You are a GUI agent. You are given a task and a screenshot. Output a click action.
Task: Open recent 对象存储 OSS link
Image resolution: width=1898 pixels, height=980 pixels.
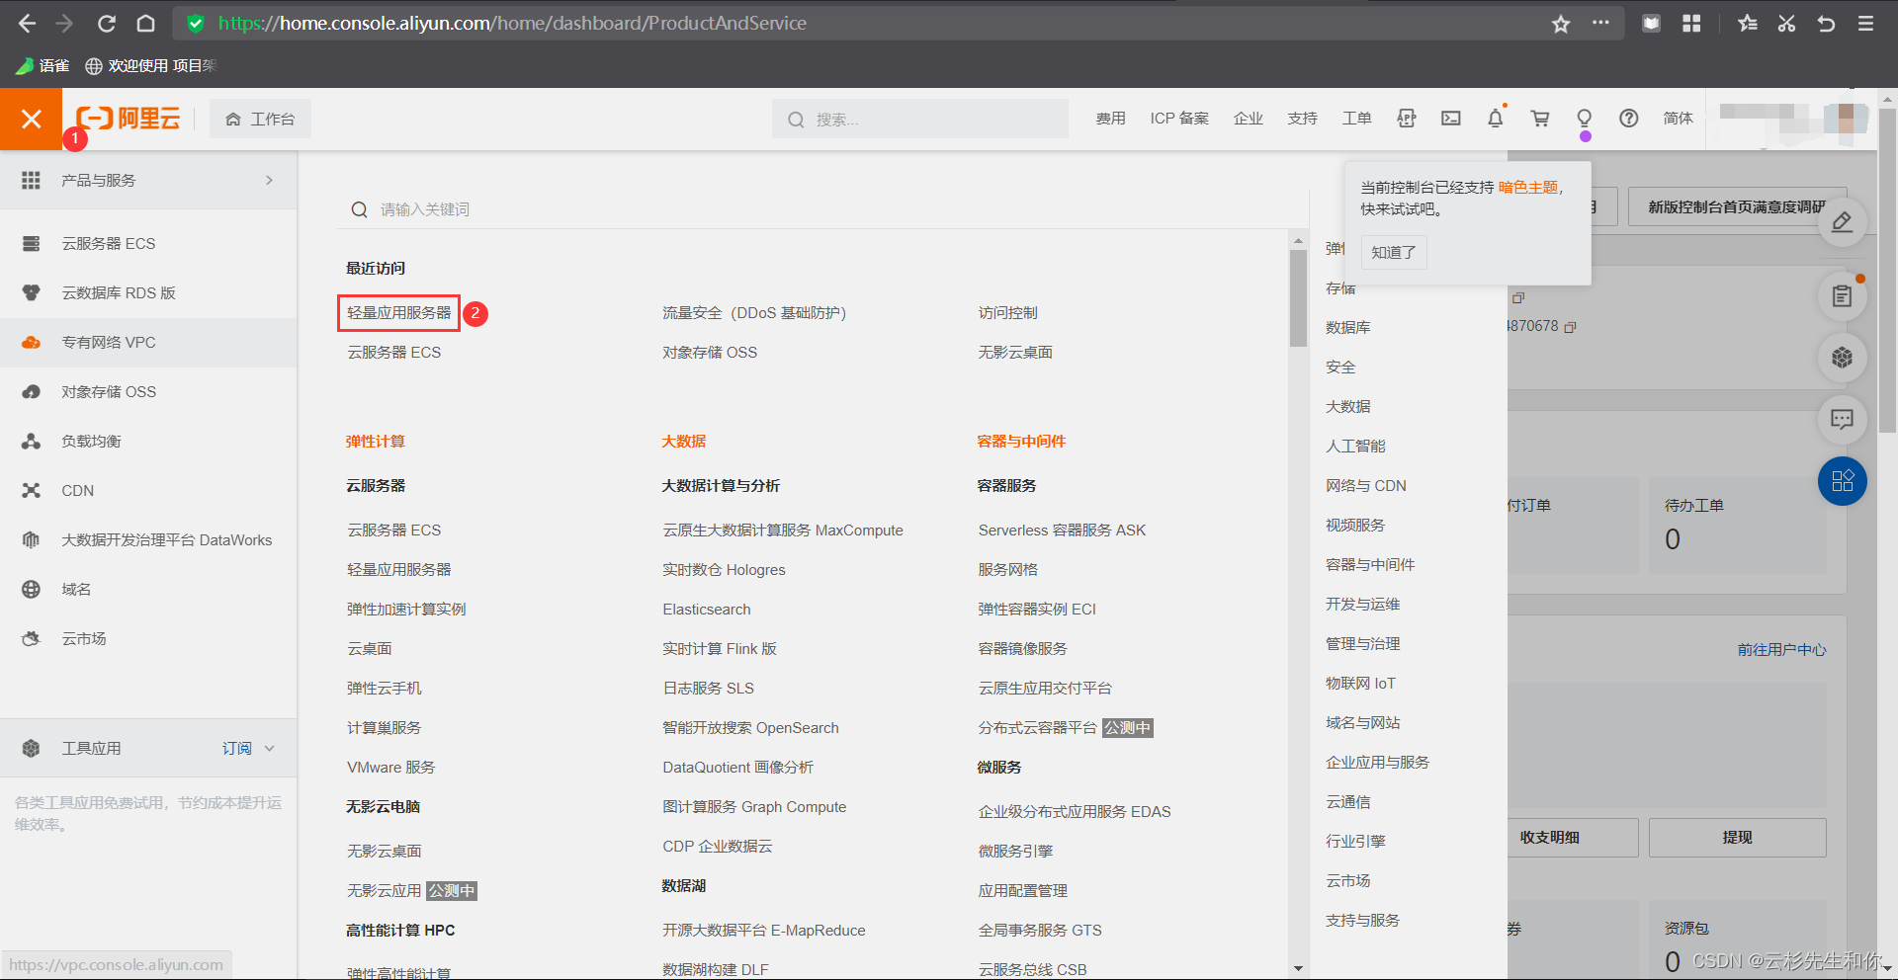point(710,352)
